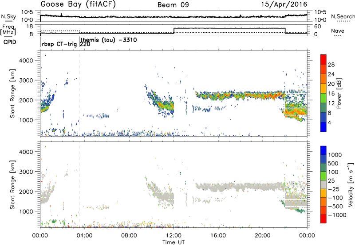Pick the light green power colorbar band
Viewport: 355px width, 245px height.
[x=323, y=98]
